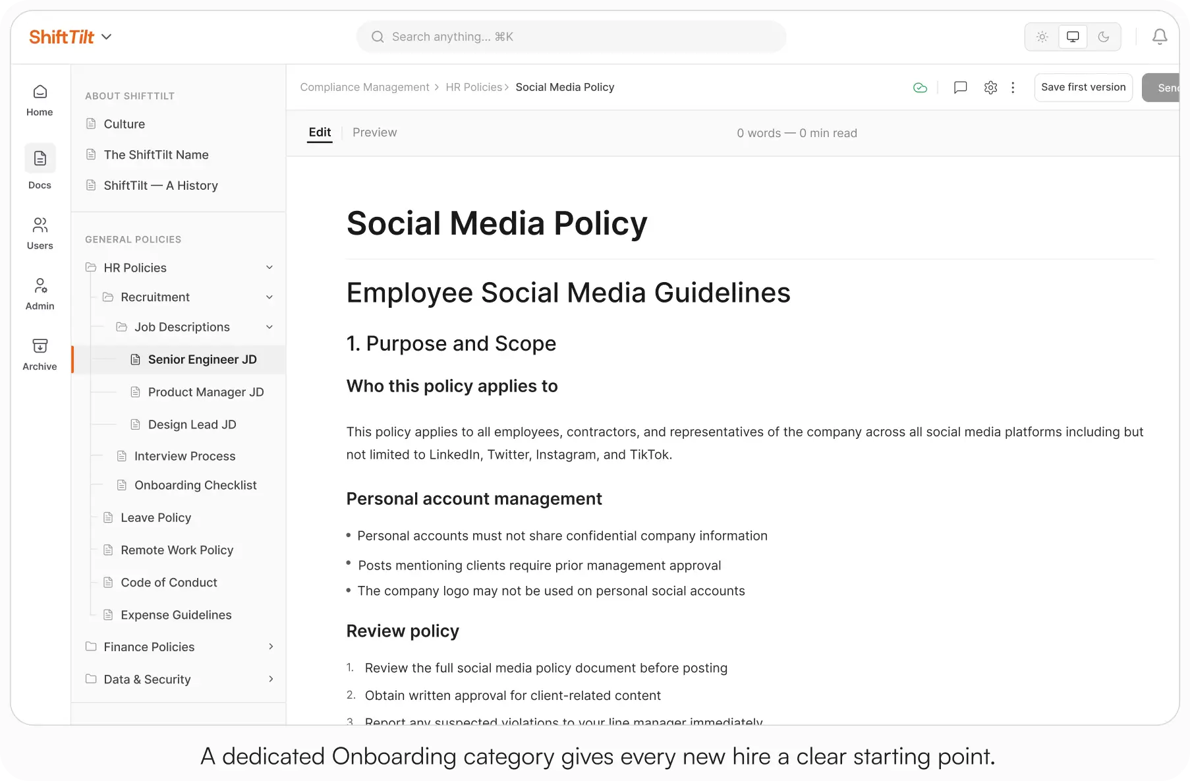
Task: Open the comments panel icon
Action: point(961,87)
